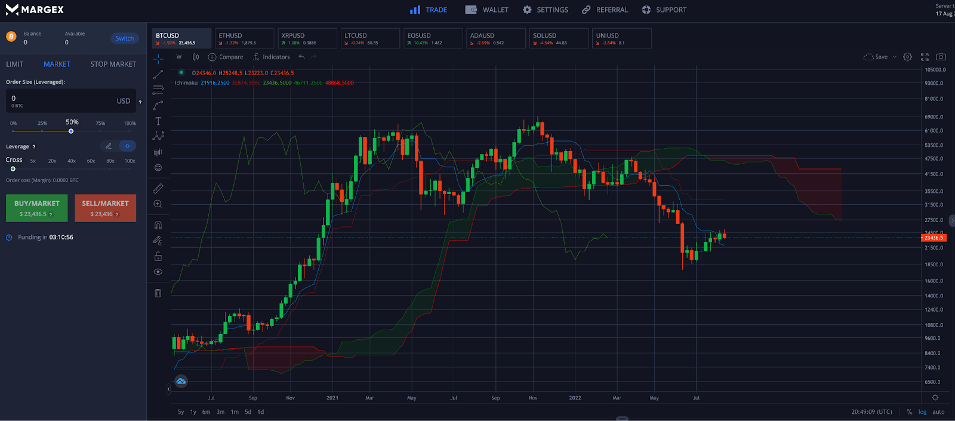Enter fullscreen chart mode
Screen dimensions: 955x421
click(x=925, y=57)
